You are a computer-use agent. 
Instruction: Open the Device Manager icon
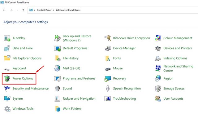click(x=108, y=48)
